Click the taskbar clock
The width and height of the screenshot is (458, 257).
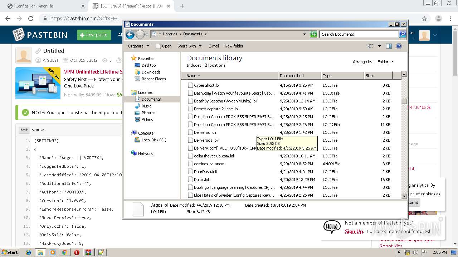coord(439,252)
